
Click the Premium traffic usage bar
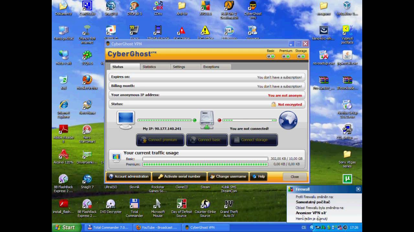tap(205, 164)
